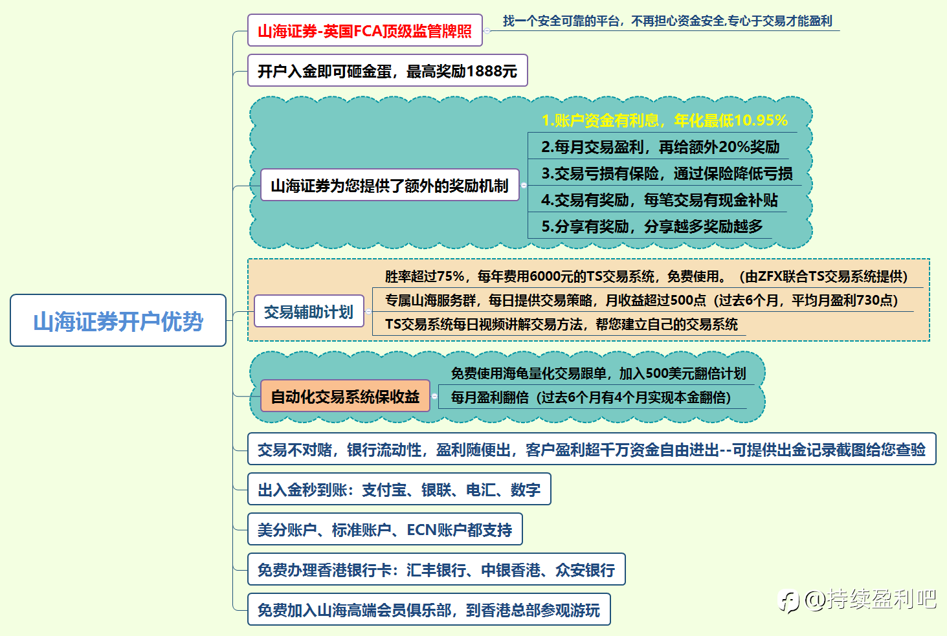Image resolution: width=947 pixels, height=636 pixels.
Task: Select the 交易亏损有保险 subtopic
Action: click(x=667, y=173)
